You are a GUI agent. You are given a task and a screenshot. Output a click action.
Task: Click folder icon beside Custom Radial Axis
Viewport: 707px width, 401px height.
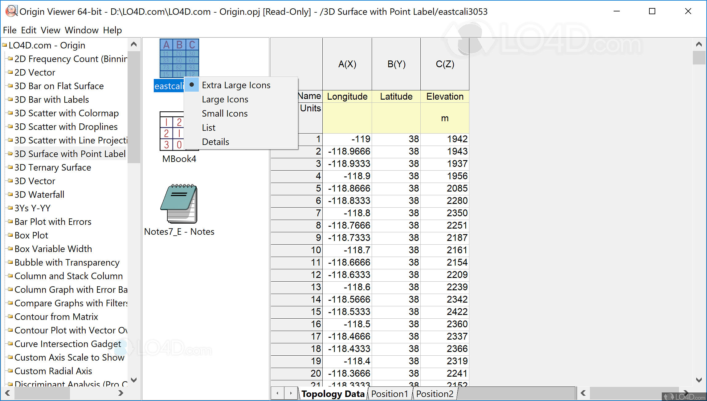point(10,371)
